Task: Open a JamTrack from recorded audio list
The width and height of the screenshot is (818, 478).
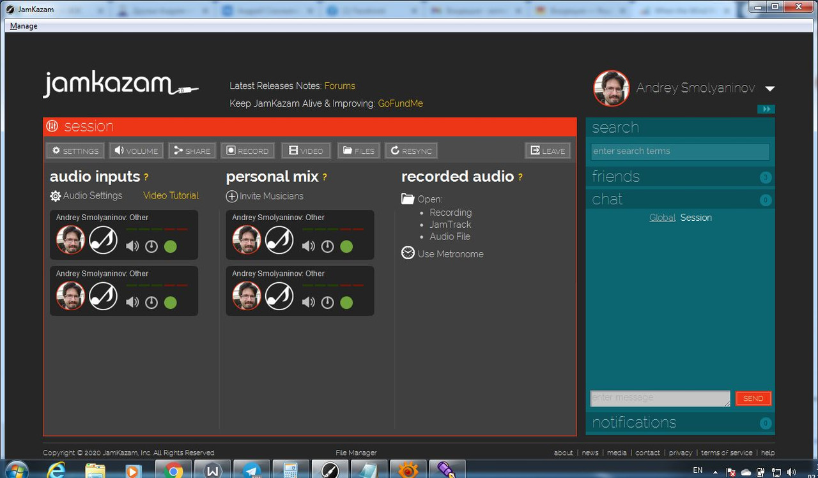Action: [x=451, y=225]
